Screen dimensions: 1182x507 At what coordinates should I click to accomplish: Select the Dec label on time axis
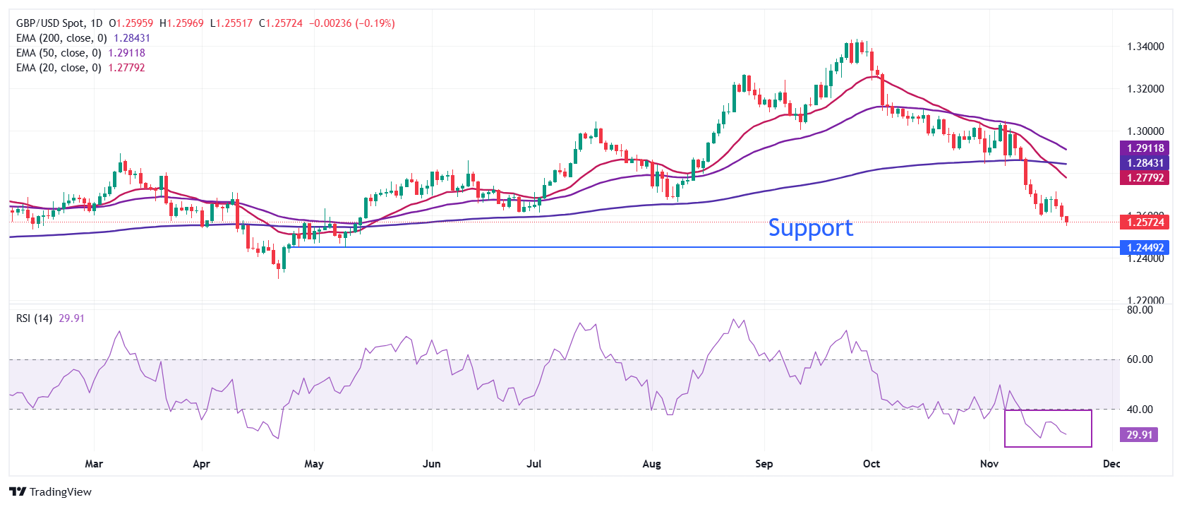pyautogui.click(x=1111, y=464)
